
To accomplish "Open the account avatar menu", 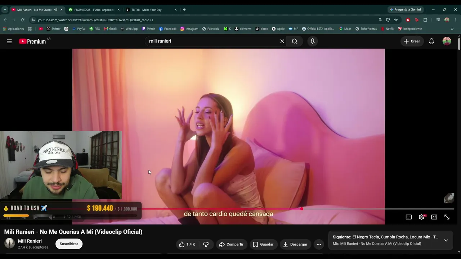I will coord(447,41).
